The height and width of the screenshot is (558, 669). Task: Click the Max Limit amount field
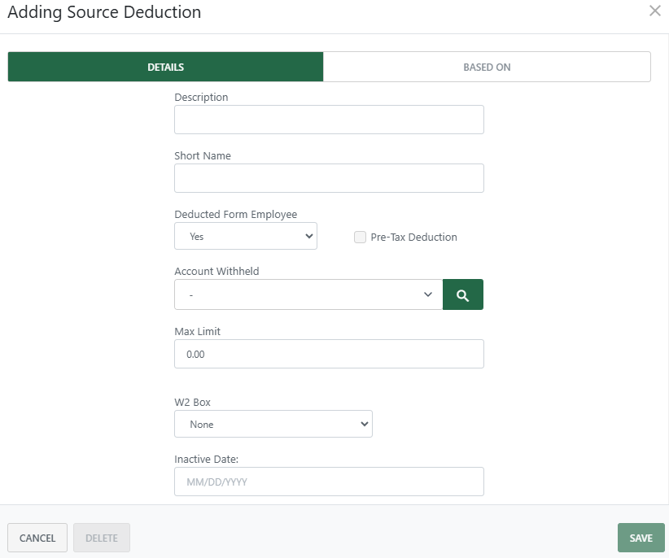coord(329,353)
